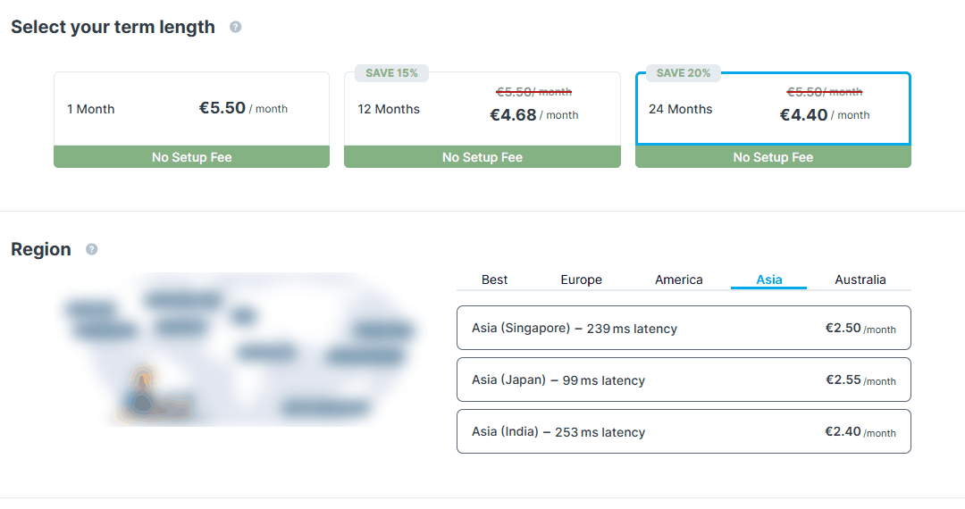Switch to the Best region tab

tap(494, 280)
